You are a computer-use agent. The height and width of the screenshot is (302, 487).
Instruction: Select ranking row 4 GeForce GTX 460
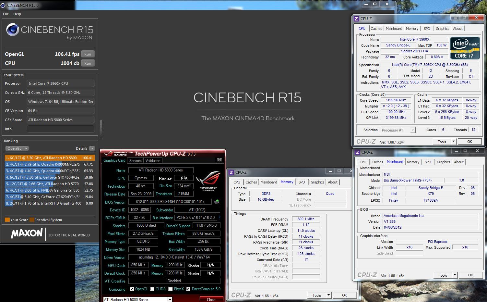point(50,177)
